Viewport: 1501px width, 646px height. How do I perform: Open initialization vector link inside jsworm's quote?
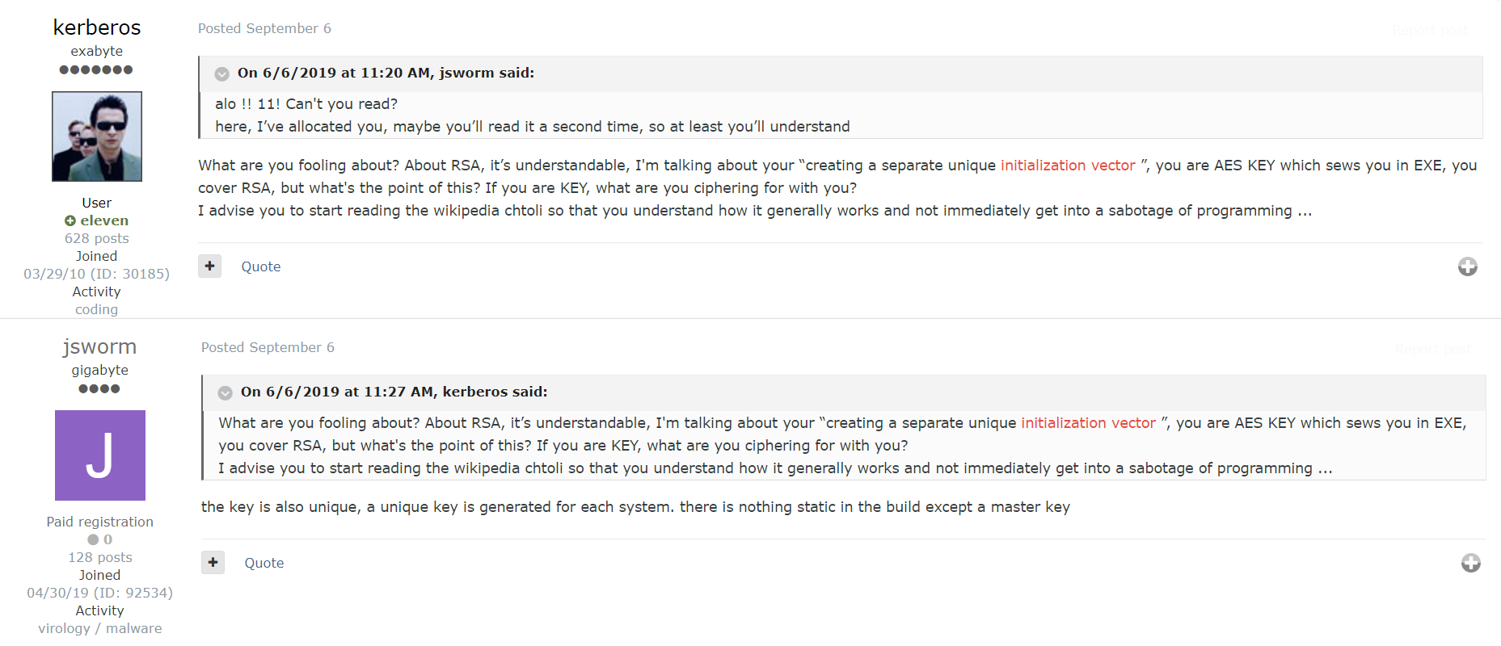(x=1088, y=422)
